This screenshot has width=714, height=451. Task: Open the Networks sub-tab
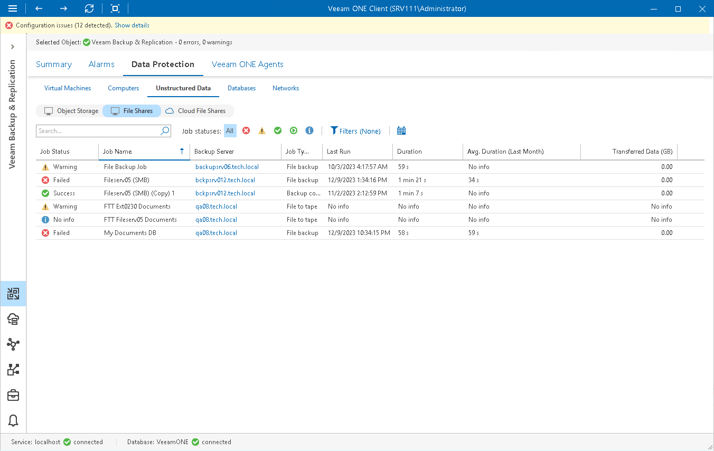(286, 88)
